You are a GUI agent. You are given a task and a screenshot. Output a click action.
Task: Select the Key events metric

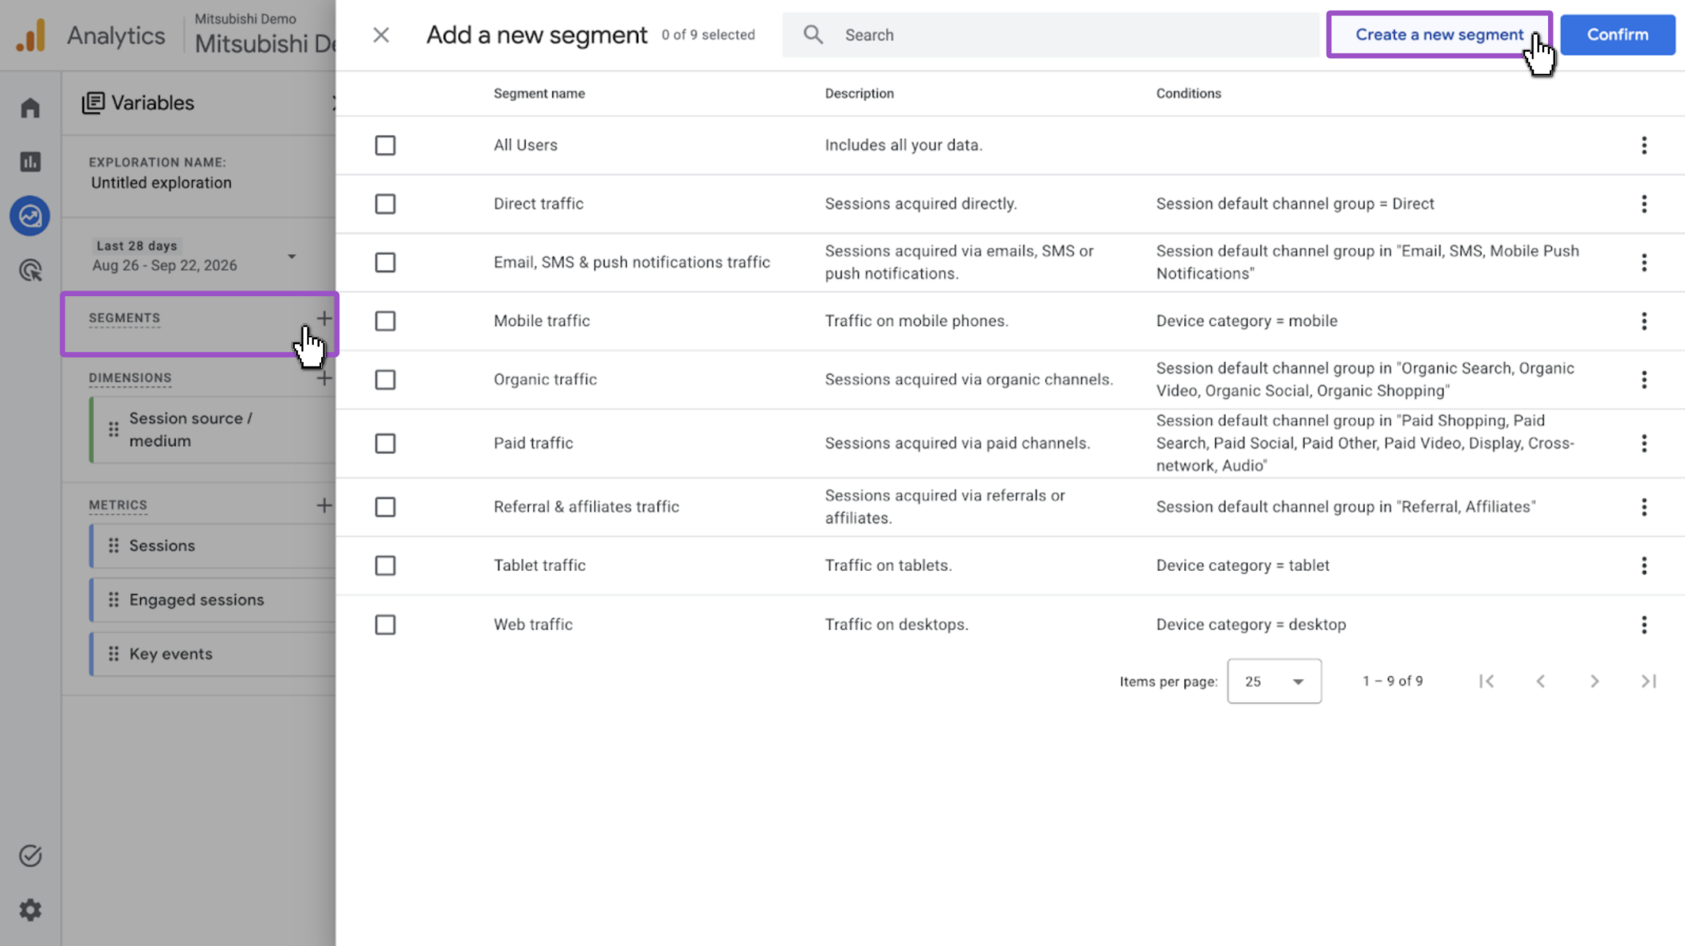click(x=213, y=654)
